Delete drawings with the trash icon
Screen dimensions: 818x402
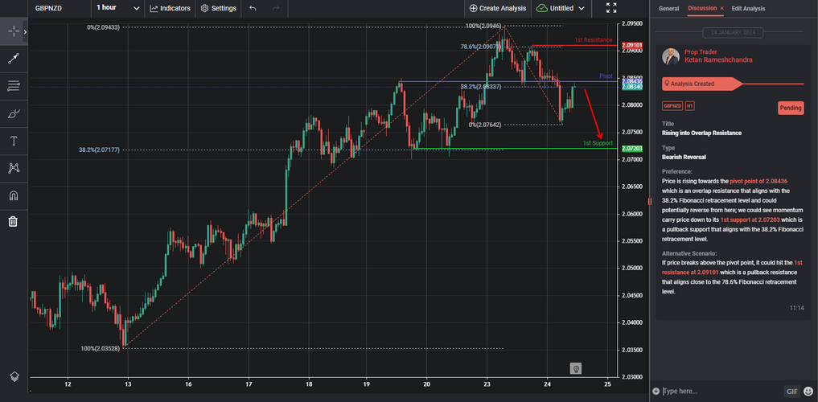point(14,222)
